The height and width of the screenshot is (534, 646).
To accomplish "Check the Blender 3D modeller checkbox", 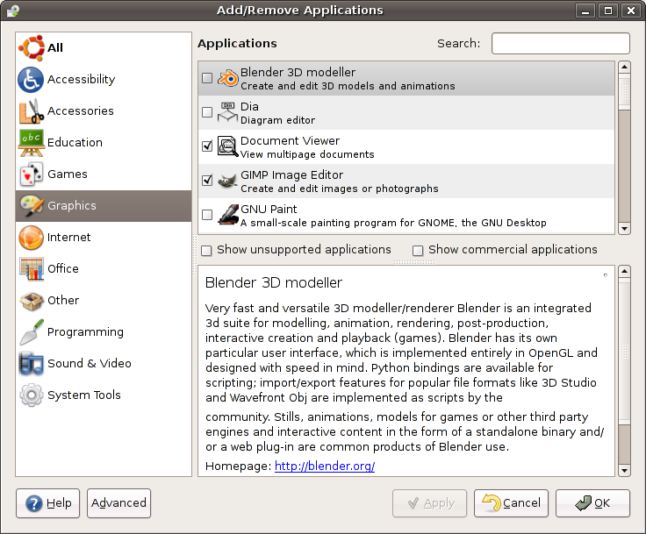I will (x=207, y=78).
